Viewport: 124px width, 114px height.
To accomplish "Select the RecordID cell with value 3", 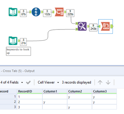I will (30, 107).
